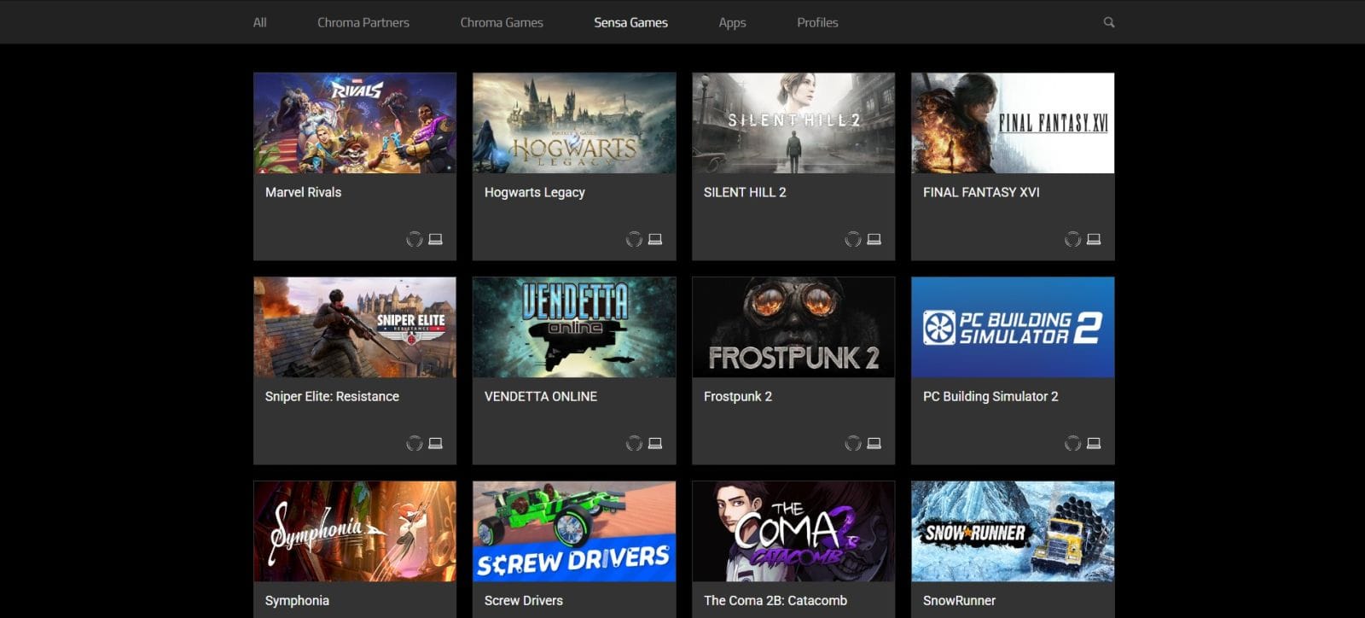This screenshot has height=618, width=1365.
Task: Click the "Frostpunk 2" title text
Action: pyautogui.click(x=738, y=396)
